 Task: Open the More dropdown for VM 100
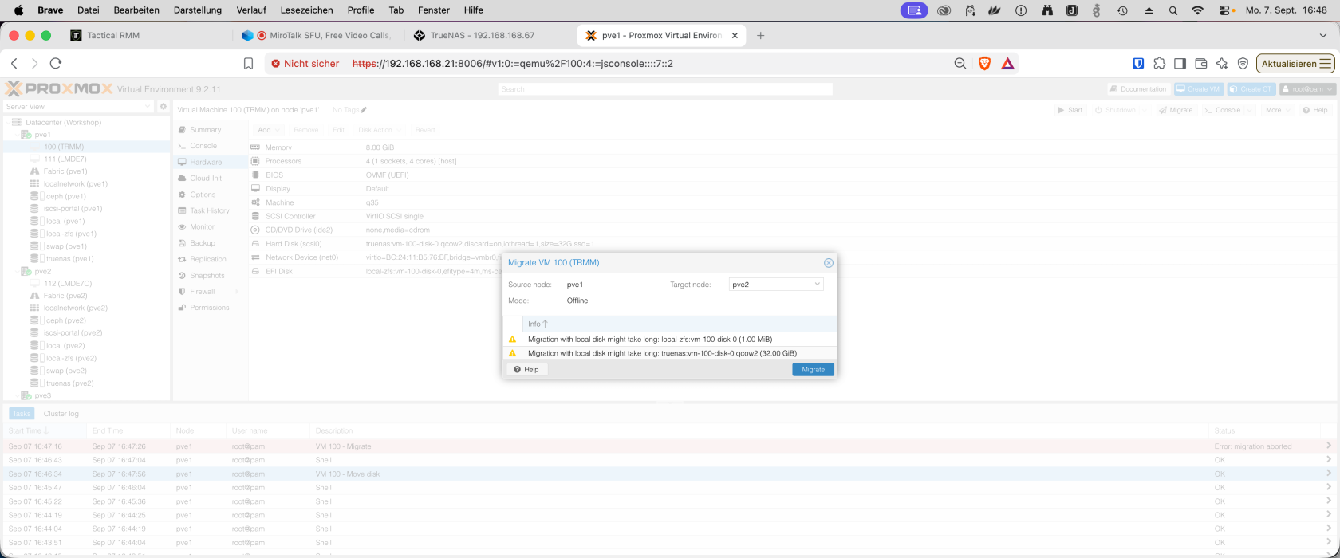[1277, 110]
